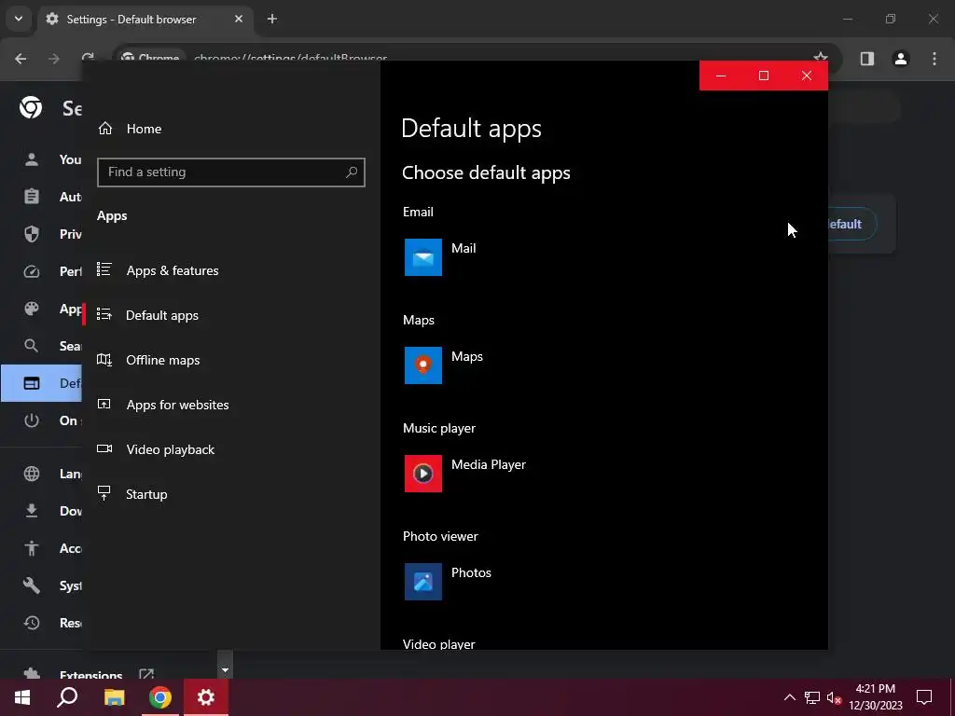
Task: Show hidden system tray icons
Action: [x=789, y=697]
